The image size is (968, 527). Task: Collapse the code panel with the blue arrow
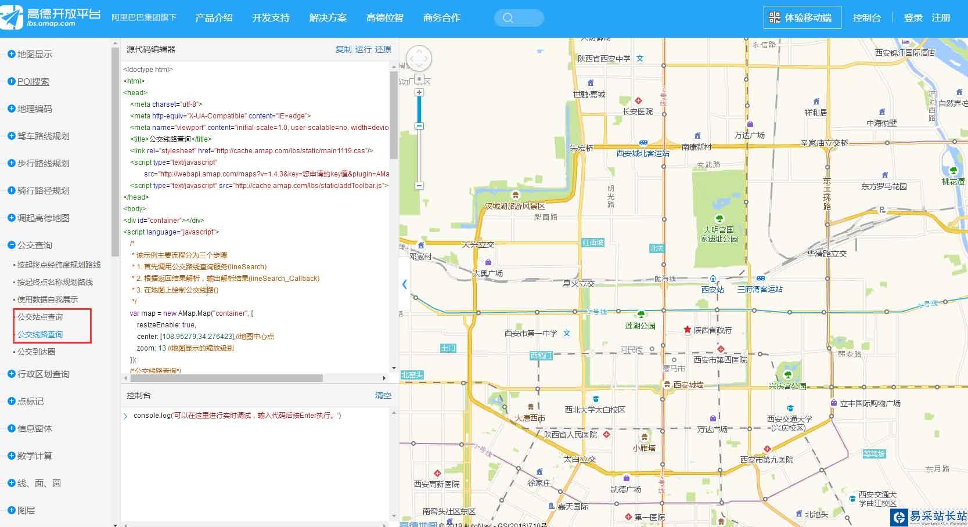click(405, 284)
